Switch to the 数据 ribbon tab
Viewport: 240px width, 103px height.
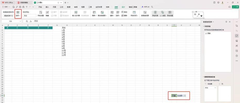[69, 7]
